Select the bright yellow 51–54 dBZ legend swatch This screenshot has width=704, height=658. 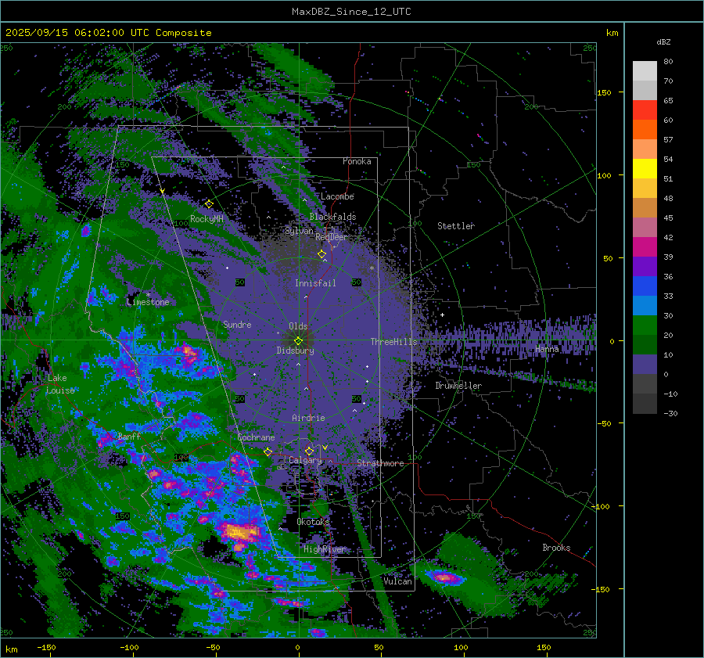coord(645,169)
